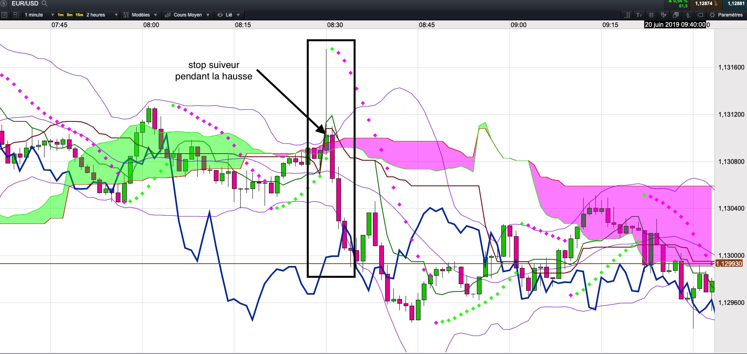The height and width of the screenshot is (354, 747).
Task: Open Paramètres gear icon
Action: click(712, 15)
